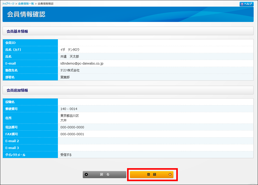Viewport: 258px width, 185px height.
Task: Click the トップページ breadcrumb link
Action: (x=8, y=4)
